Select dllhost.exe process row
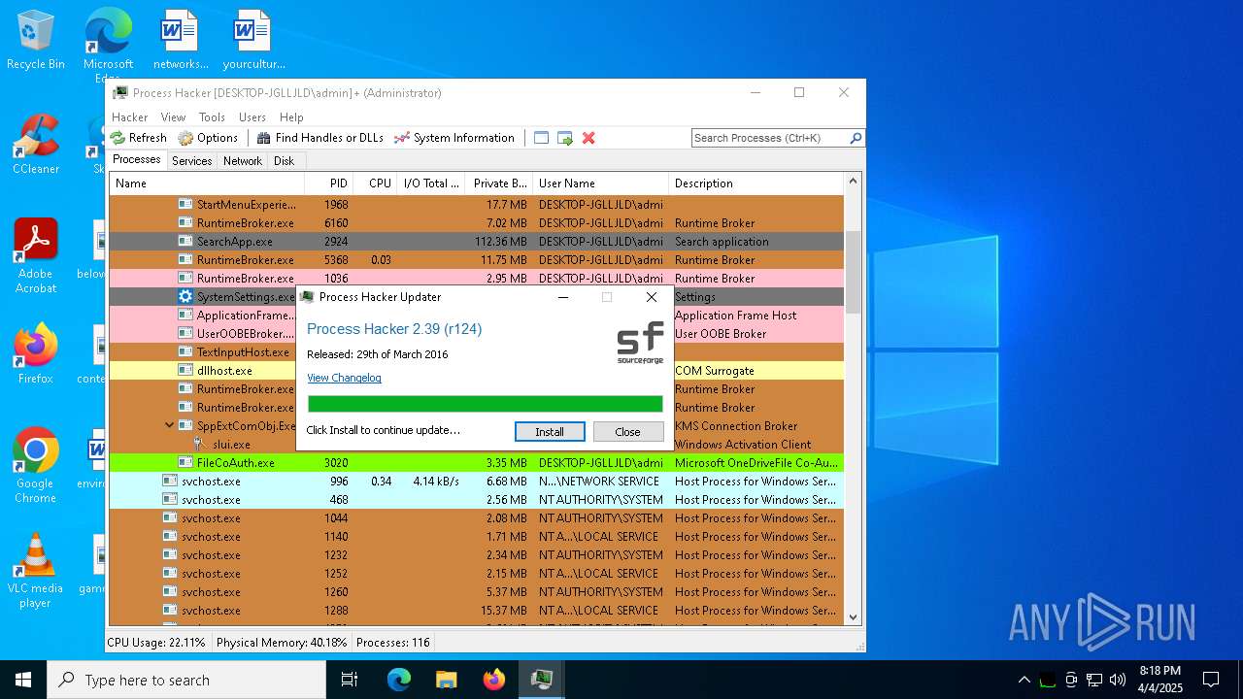 point(476,371)
